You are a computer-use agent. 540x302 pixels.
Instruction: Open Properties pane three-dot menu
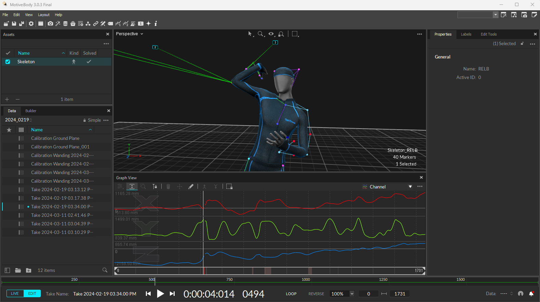(532, 44)
